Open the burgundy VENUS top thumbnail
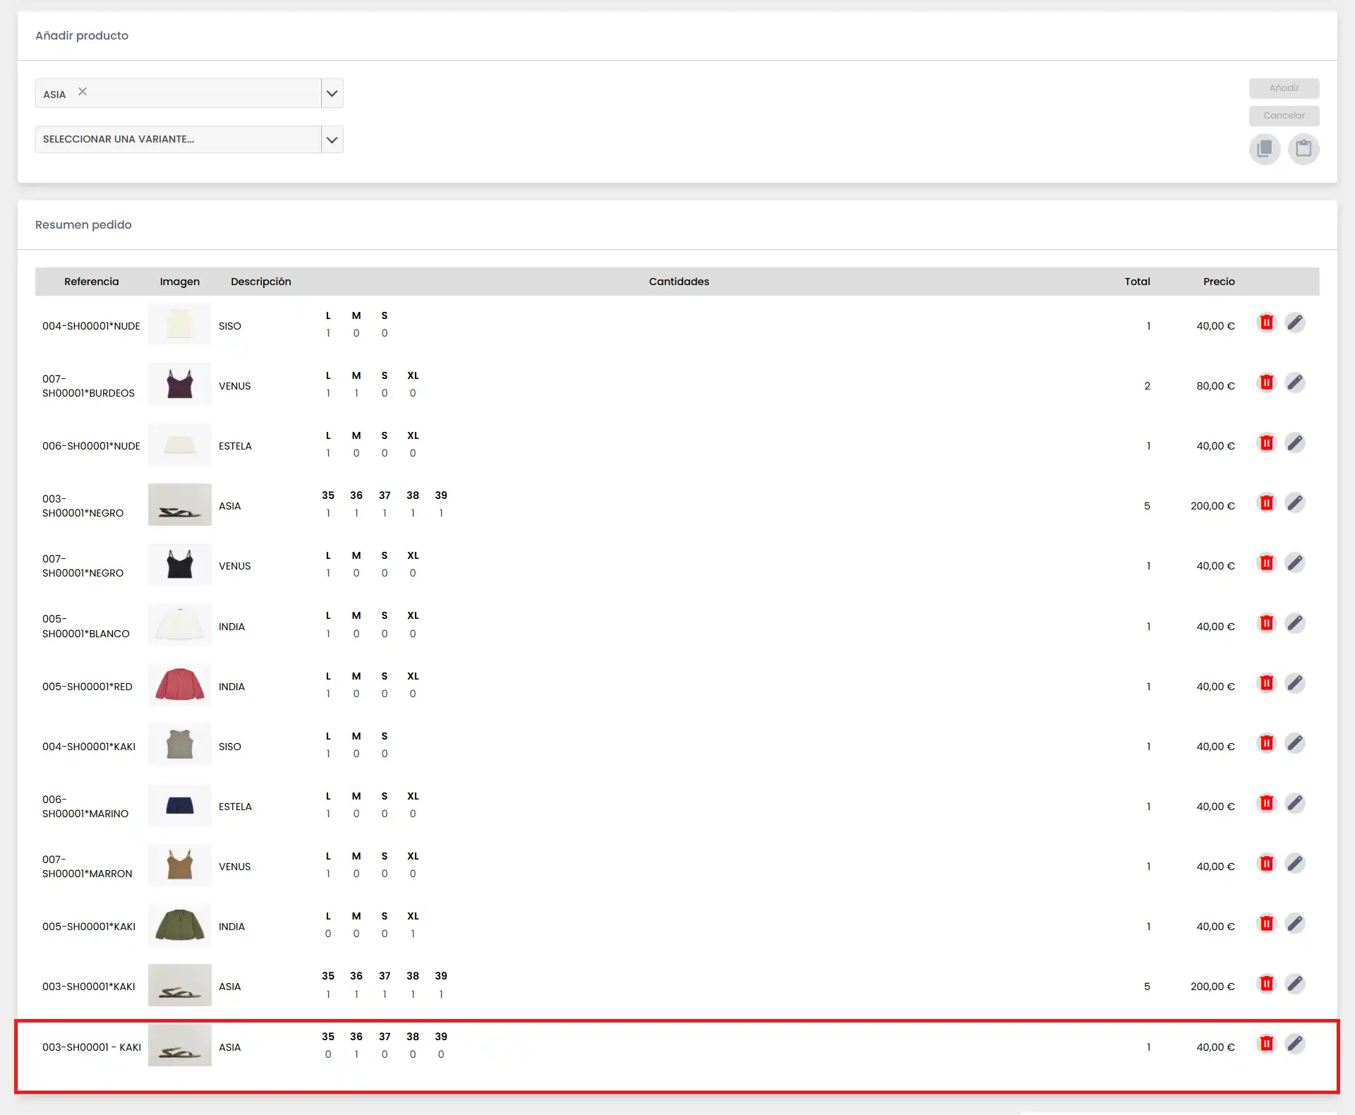 (x=180, y=385)
